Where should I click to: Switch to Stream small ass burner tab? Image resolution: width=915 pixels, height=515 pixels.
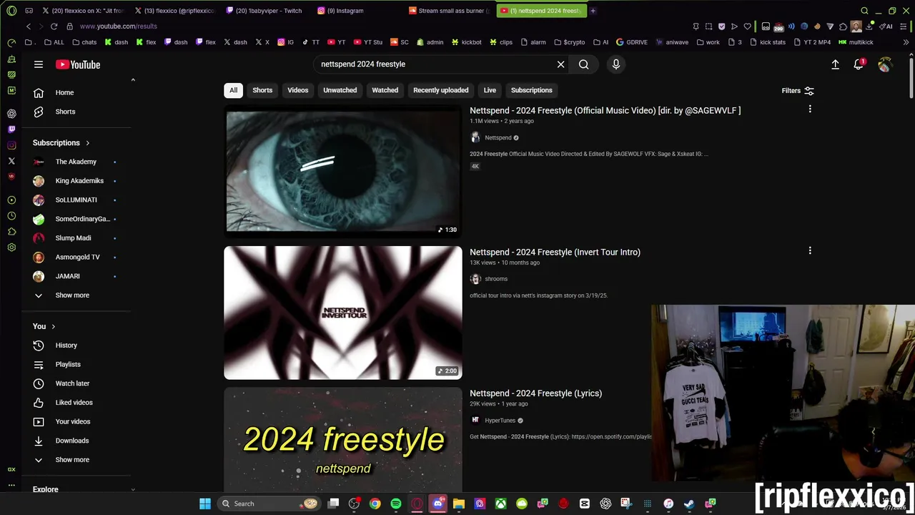[x=450, y=11]
